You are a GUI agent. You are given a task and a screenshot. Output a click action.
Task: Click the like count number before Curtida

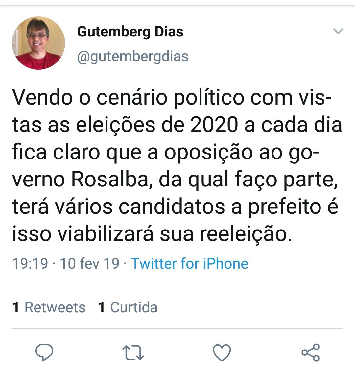[102, 307]
